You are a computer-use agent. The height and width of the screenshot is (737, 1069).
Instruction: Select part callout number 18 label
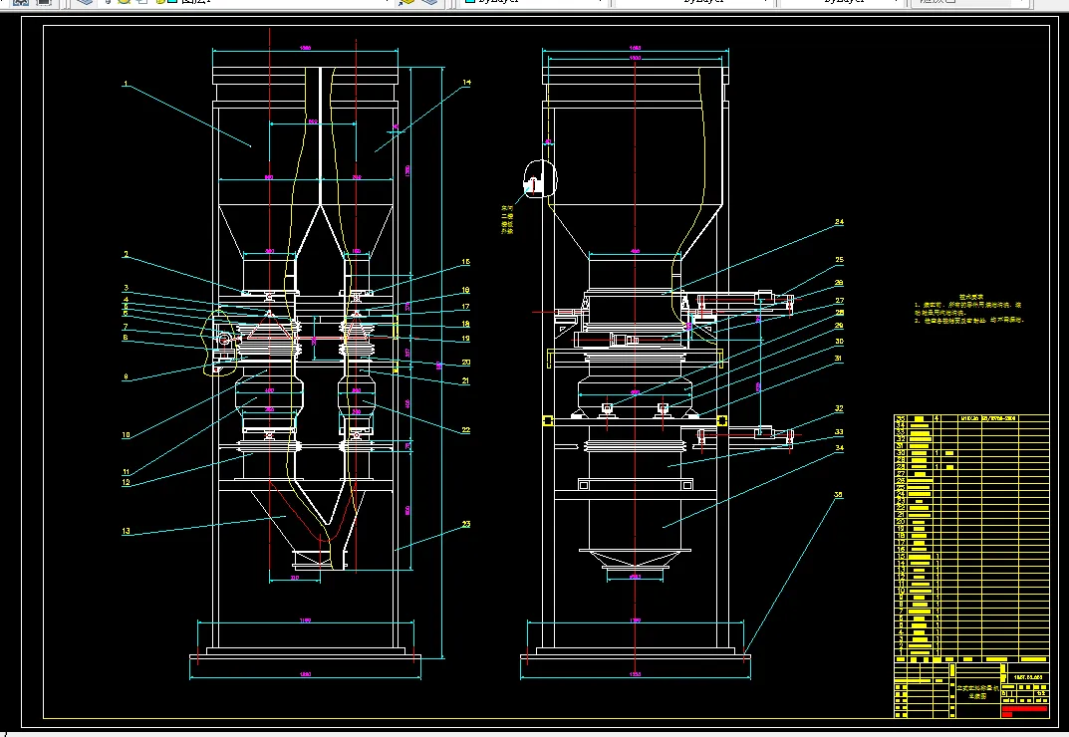(465, 324)
